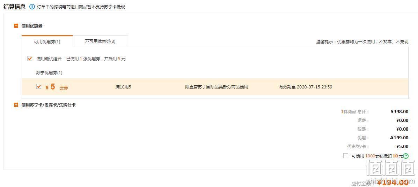Click the 限直营苏宁国际品类部分商品使用 text
Viewport: 418px width, 187px height.
(x=217, y=87)
